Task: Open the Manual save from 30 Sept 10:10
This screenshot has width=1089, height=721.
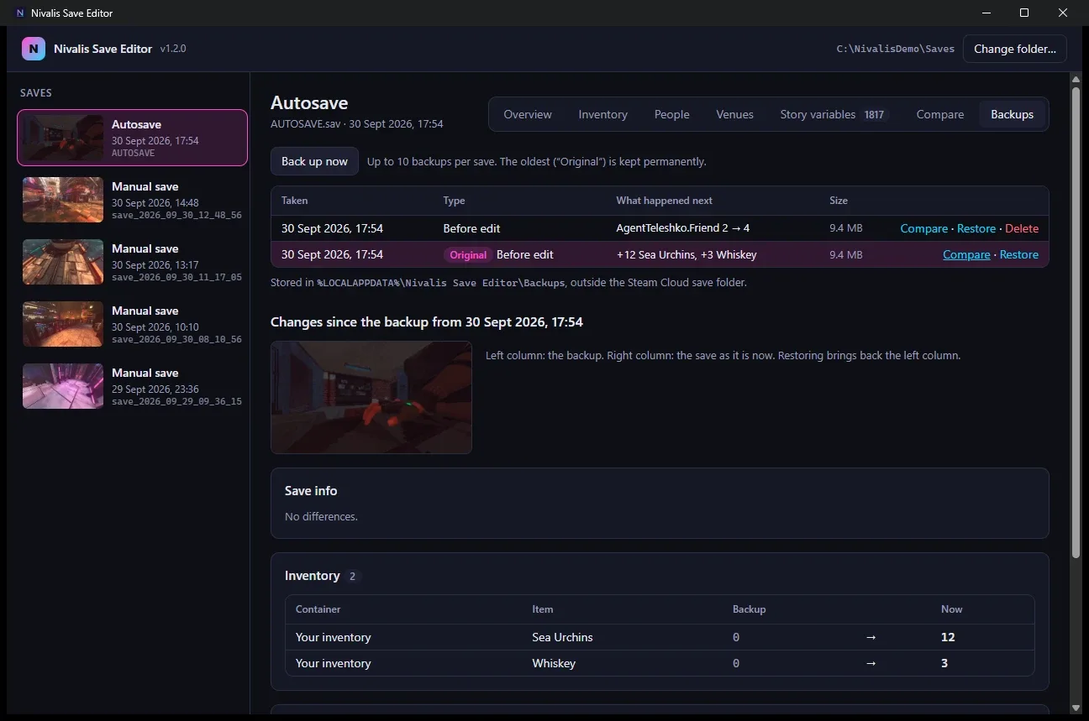Action: tap(133, 324)
